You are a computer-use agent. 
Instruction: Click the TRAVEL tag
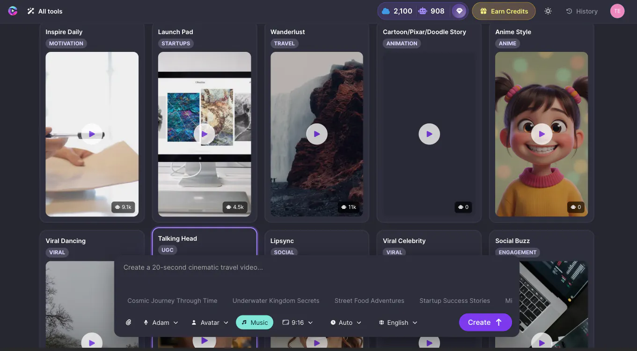click(x=285, y=43)
